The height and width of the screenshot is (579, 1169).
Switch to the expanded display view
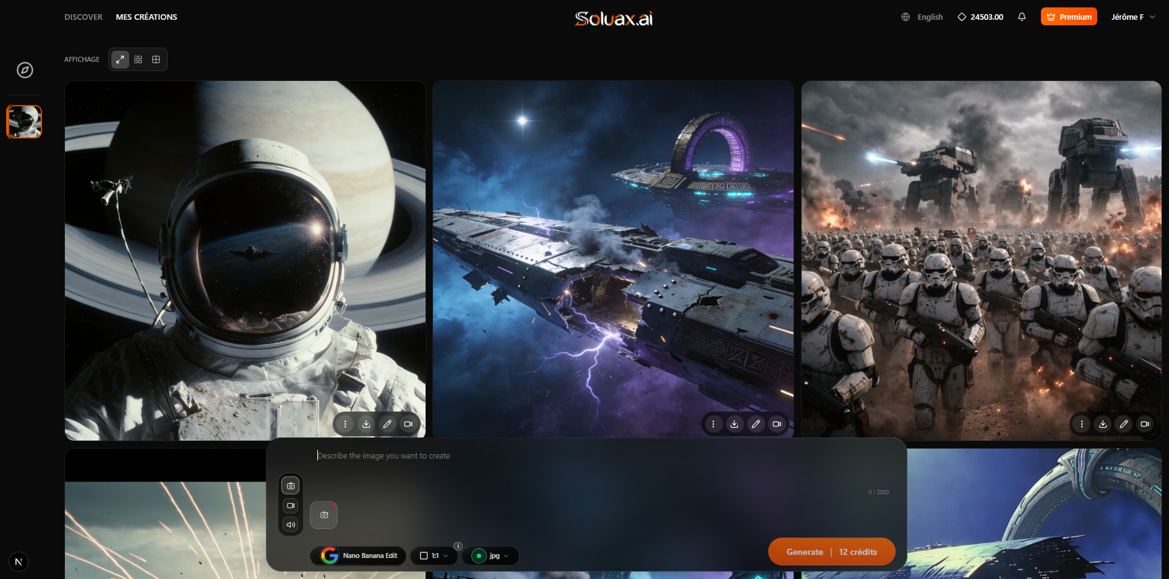click(120, 59)
